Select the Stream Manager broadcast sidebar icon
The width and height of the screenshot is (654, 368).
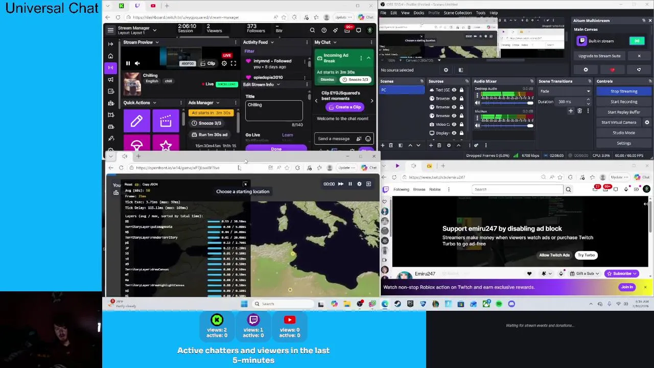click(110, 67)
